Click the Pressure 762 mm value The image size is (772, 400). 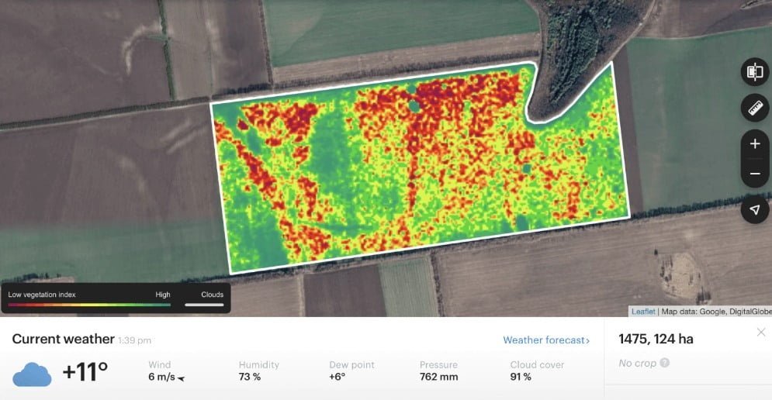[438, 378]
